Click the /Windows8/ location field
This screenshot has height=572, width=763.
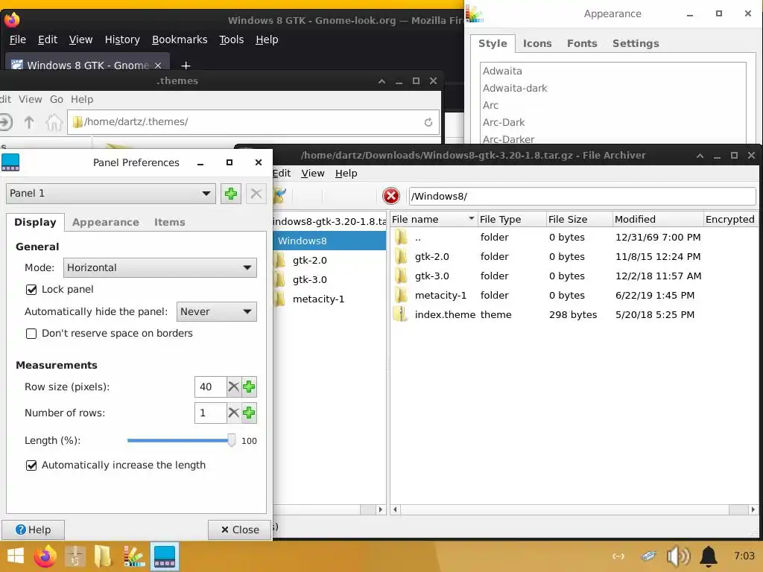582,196
